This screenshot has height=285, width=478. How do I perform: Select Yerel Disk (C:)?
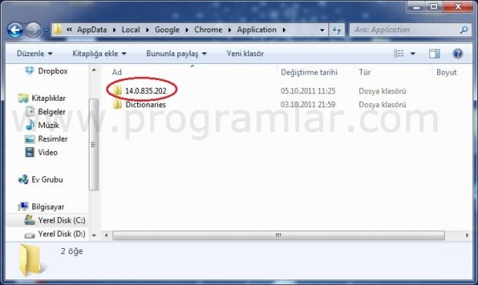tap(62, 220)
